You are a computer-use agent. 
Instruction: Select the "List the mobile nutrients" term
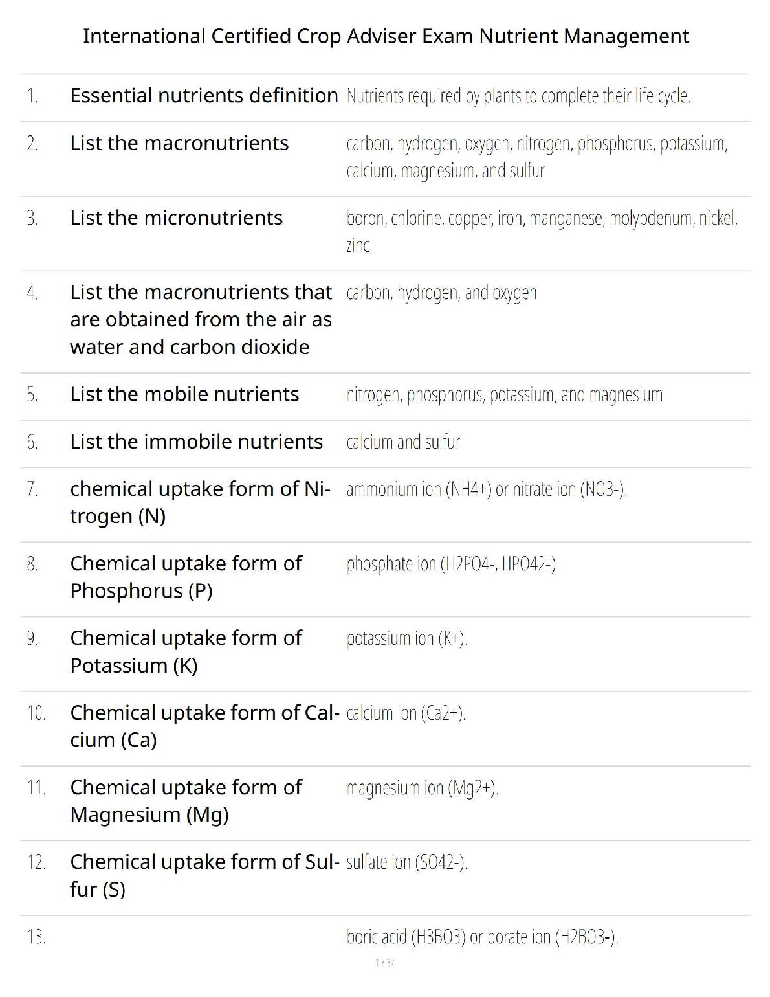click(x=184, y=394)
